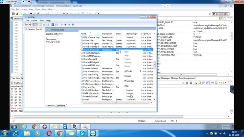Image resolution: width=244 pixels, height=137 pixels.
Task: Choose Help in the context menu
Action: point(126,86)
